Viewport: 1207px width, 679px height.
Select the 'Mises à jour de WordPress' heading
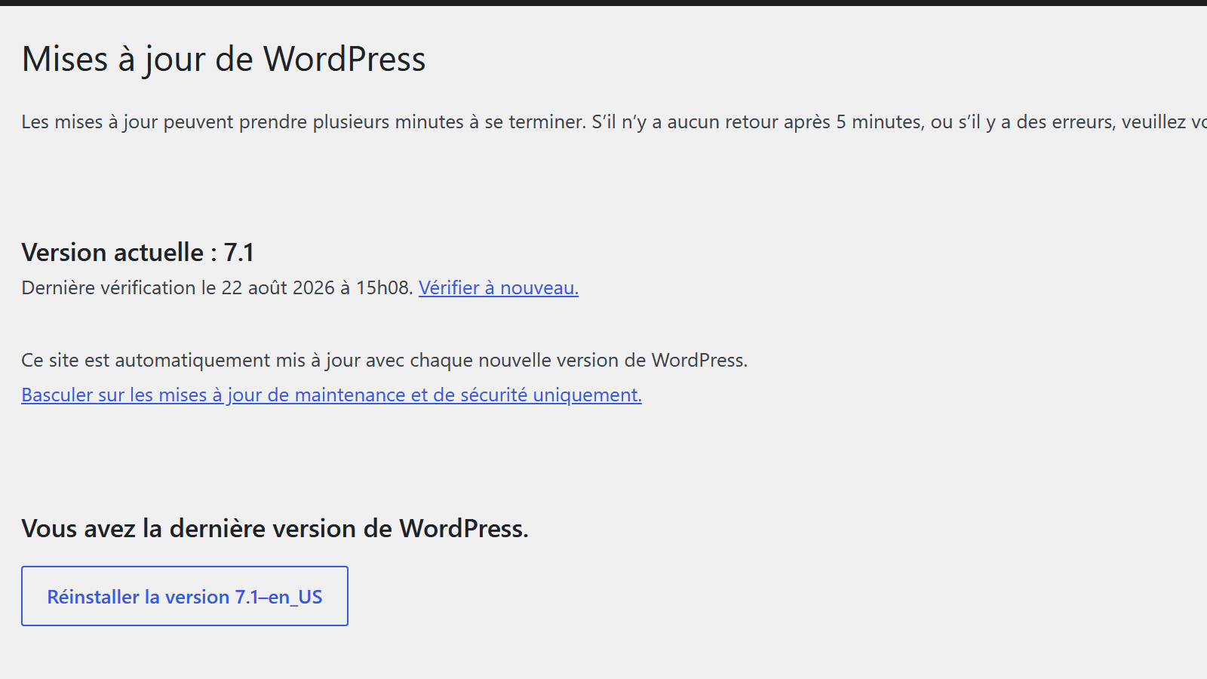pyautogui.click(x=223, y=60)
